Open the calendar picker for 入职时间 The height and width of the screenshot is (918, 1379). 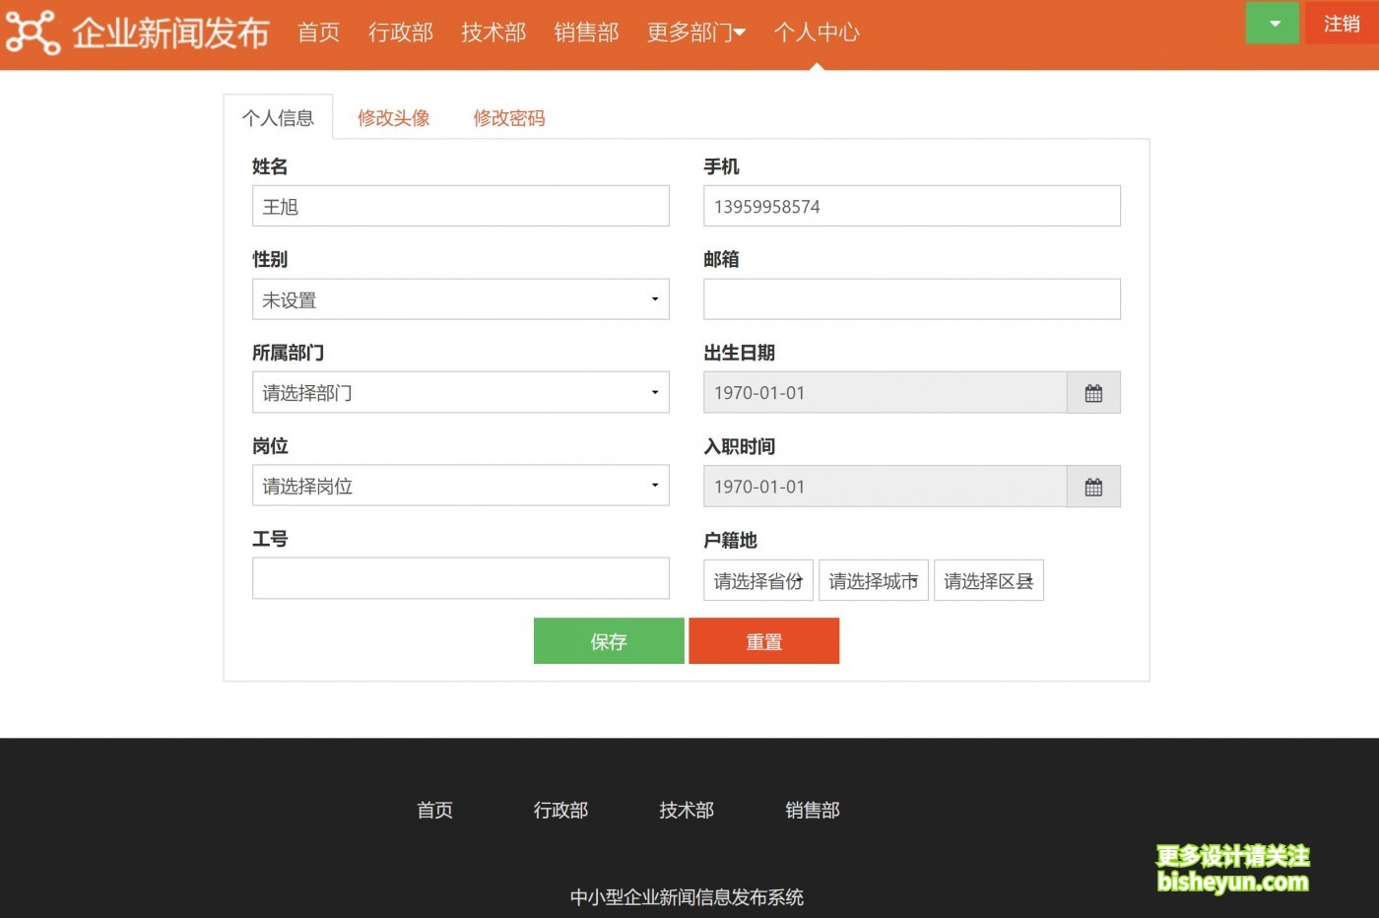click(x=1093, y=486)
